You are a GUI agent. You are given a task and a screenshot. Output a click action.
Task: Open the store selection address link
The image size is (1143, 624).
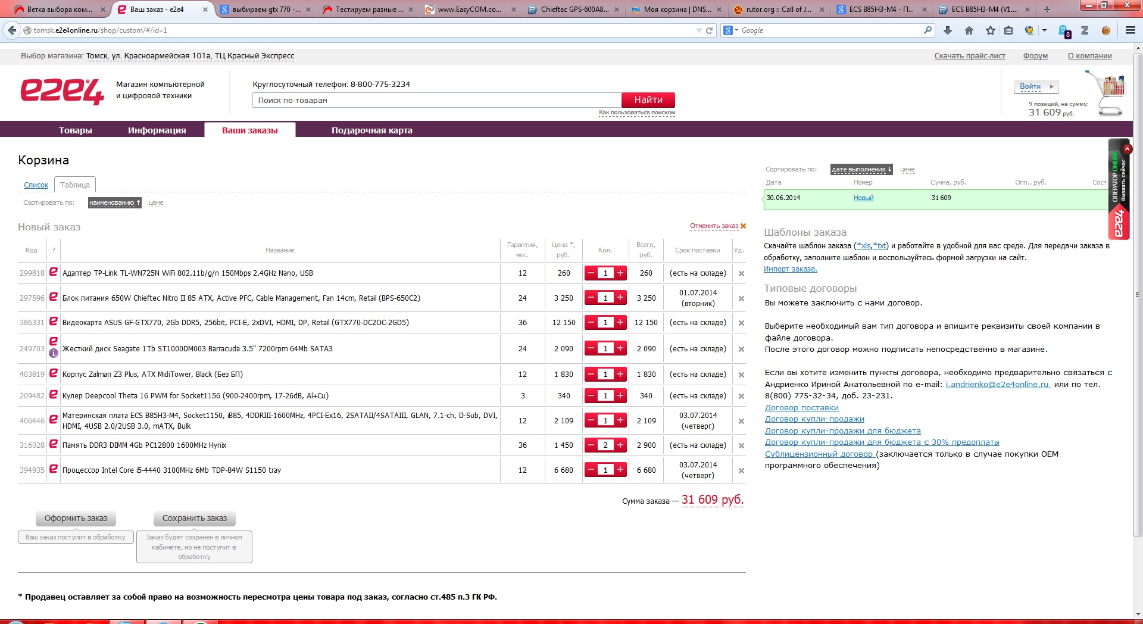(190, 56)
